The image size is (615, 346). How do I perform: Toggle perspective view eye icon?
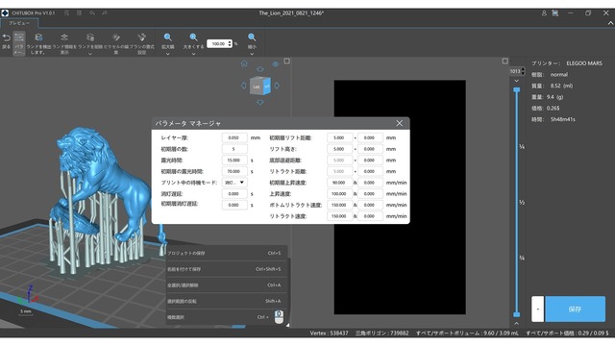click(x=276, y=64)
